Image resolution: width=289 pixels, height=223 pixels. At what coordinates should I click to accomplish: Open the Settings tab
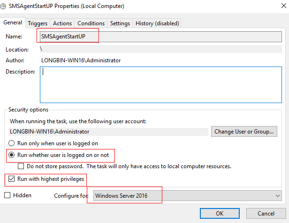click(120, 23)
